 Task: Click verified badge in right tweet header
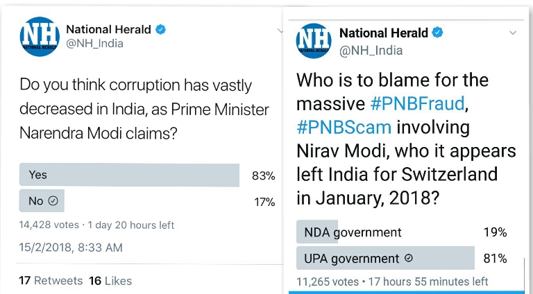pos(437,33)
